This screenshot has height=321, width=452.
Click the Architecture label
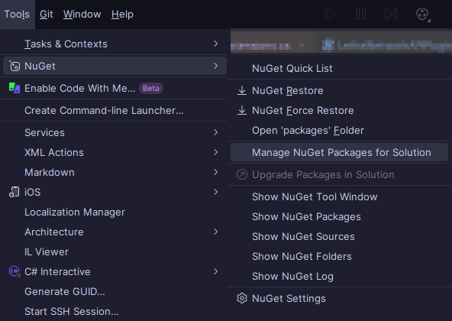pos(54,232)
